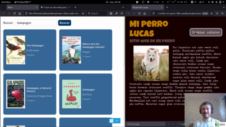Click the 'Sitio web de mi perro' subtitle

(152, 41)
